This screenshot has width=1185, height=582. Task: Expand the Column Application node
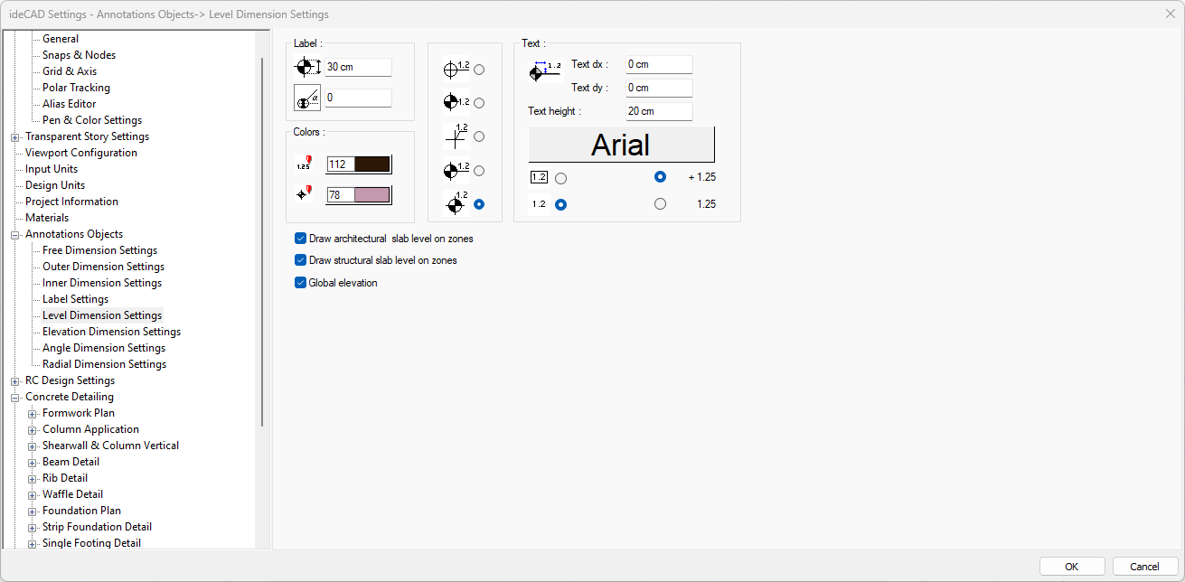33,430
